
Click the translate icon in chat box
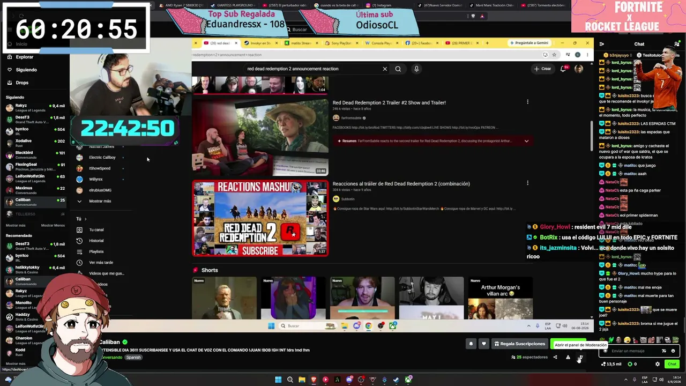tap(664, 351)
